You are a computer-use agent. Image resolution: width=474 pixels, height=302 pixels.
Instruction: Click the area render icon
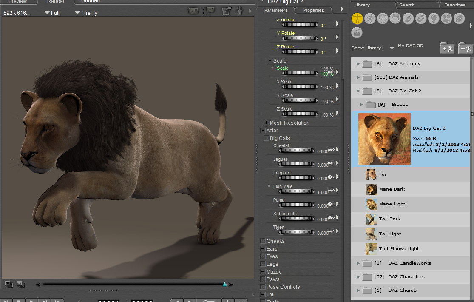(209, 11)
